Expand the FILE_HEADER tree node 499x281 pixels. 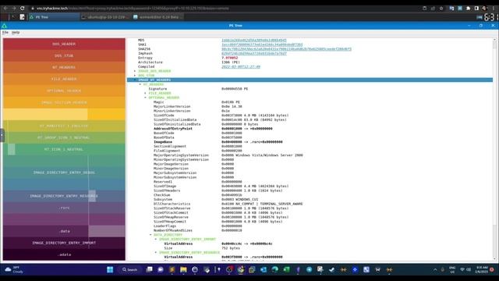pos(146,93)
